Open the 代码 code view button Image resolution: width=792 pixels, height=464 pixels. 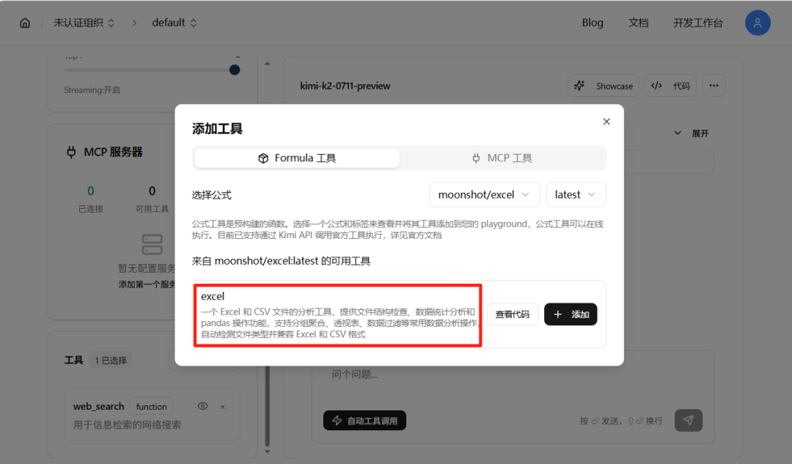(x=671, y=86)
